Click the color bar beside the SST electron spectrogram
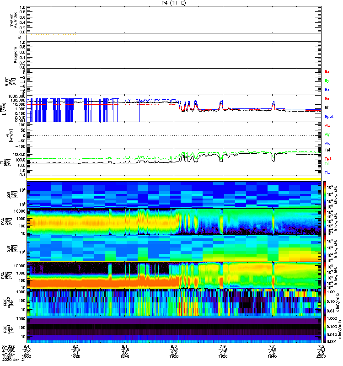 click(325, 248)
